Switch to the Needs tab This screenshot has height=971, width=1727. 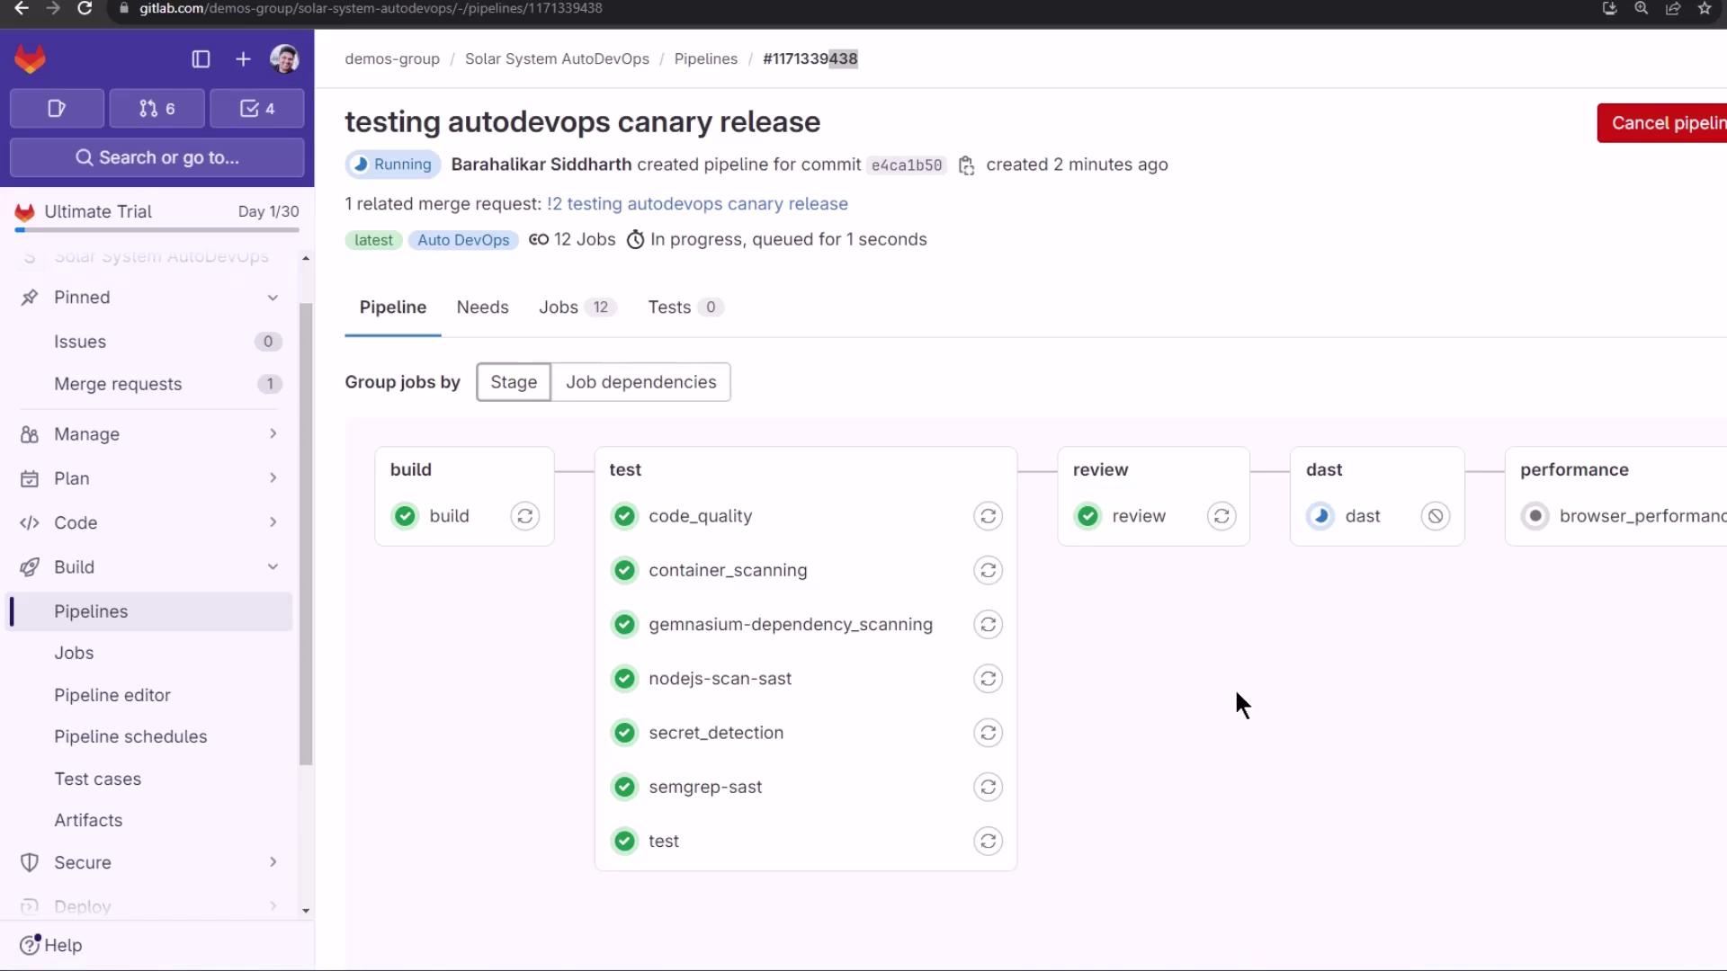(482, 307)
